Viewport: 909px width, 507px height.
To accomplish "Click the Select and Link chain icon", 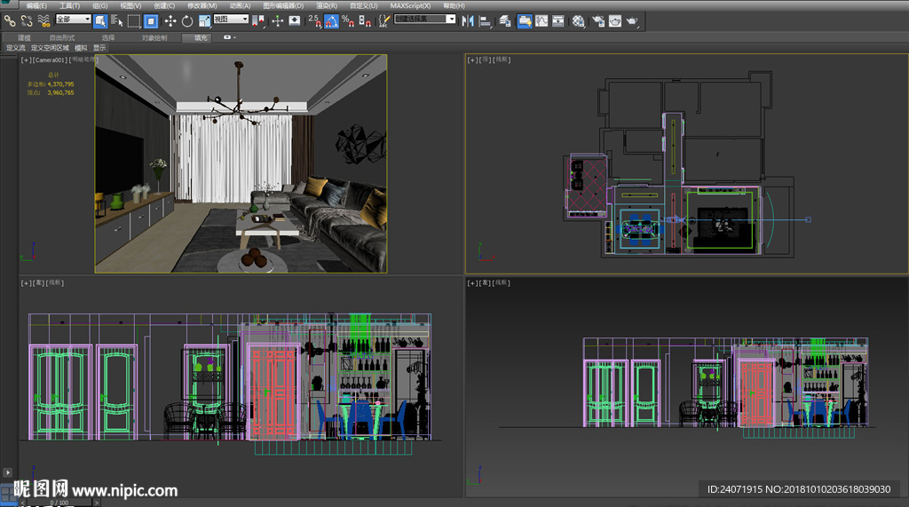I will tap(9, 20).
